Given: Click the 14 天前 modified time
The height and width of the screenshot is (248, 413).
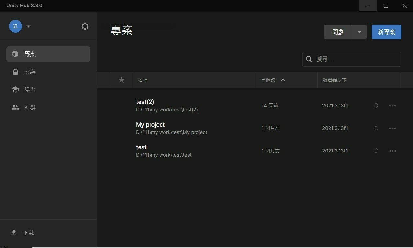Looking at the screenshot, I should coord(270,106).
